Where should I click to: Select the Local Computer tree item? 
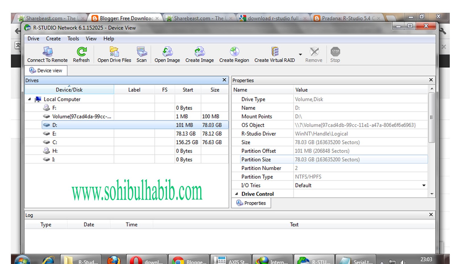coord(62,99)
